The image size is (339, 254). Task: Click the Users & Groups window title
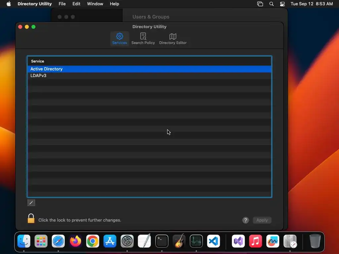(151, 17)
